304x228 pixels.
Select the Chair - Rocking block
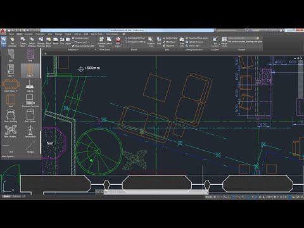tap(11, 116)
